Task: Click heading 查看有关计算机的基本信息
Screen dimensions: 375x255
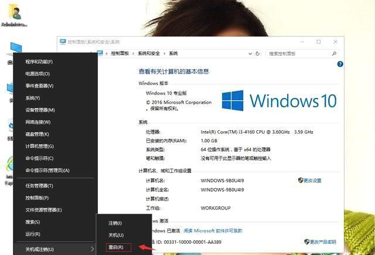Action: click(x=173, y=72)
